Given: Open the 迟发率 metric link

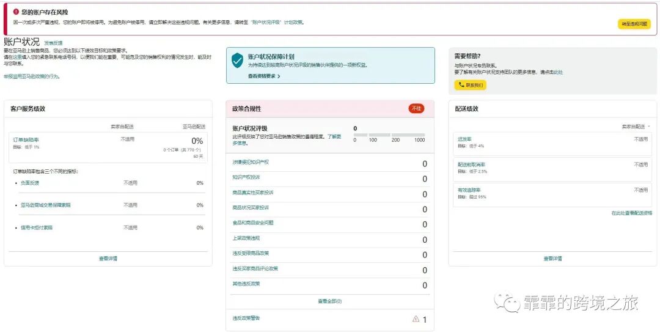Looking at the screenshot, I should point(464,139).
